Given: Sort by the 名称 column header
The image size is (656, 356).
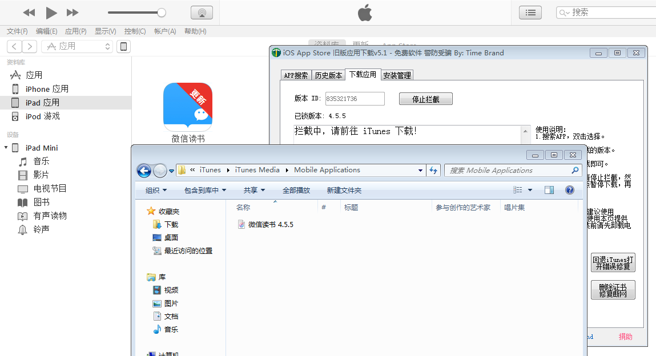Looking at the screenshot, I should 243,208.
